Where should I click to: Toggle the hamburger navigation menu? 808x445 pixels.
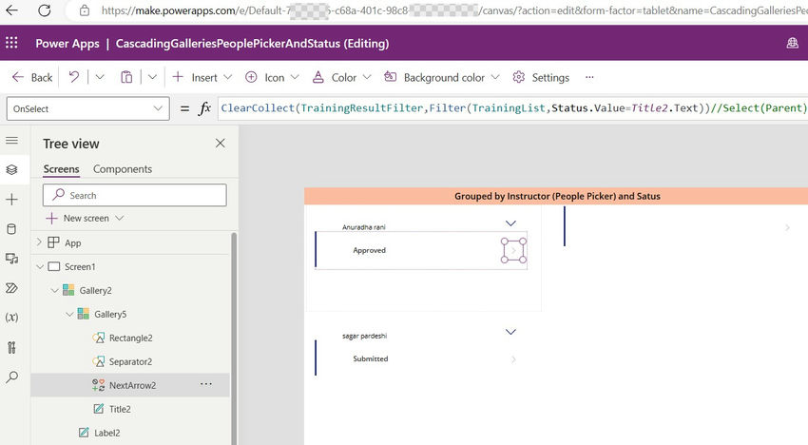[11, 141]
